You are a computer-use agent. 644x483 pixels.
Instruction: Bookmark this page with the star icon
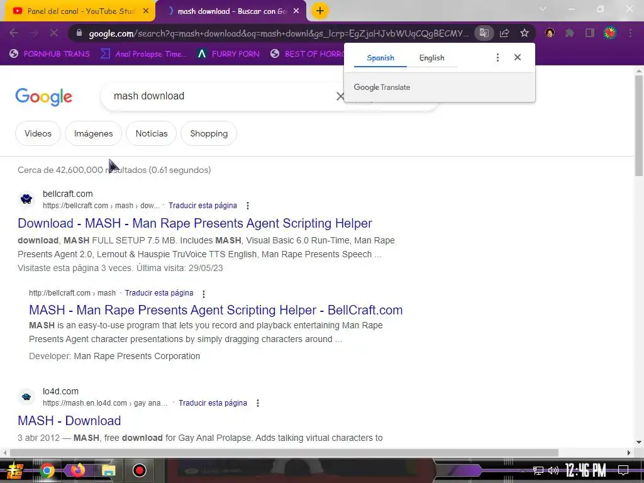tap(525, 33)
